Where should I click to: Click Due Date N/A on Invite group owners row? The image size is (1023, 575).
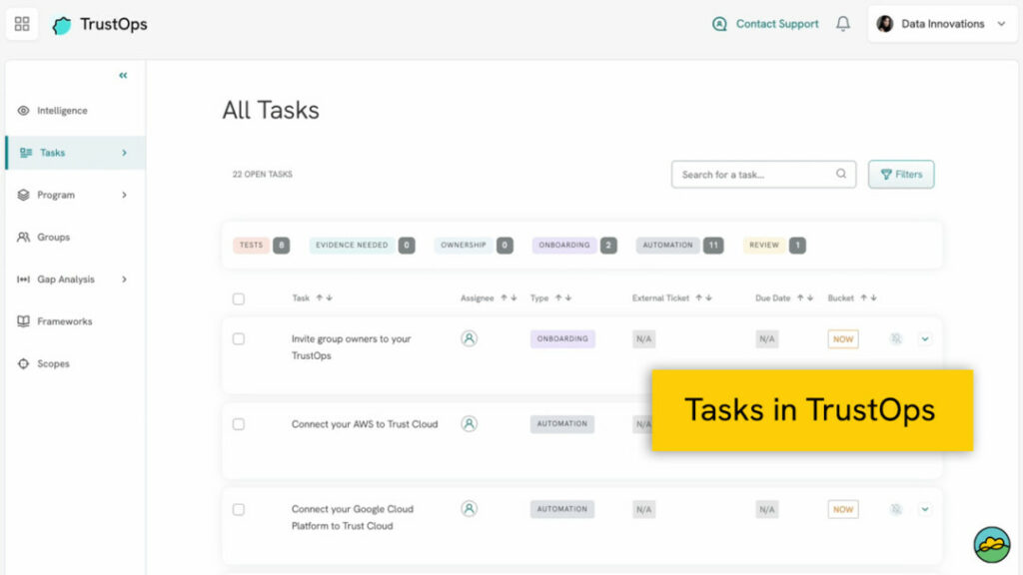[766, 339]
